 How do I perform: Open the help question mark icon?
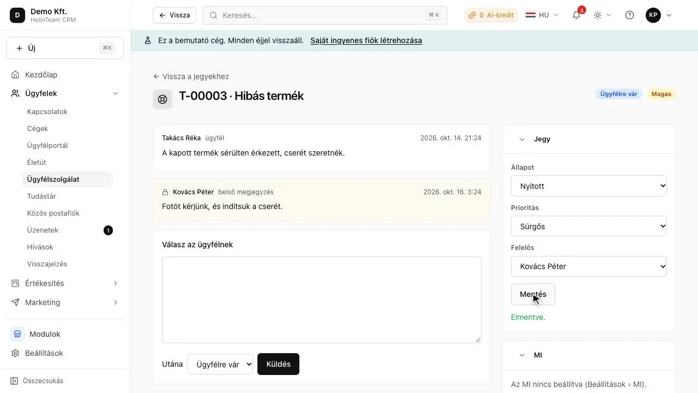pos(629,15)
